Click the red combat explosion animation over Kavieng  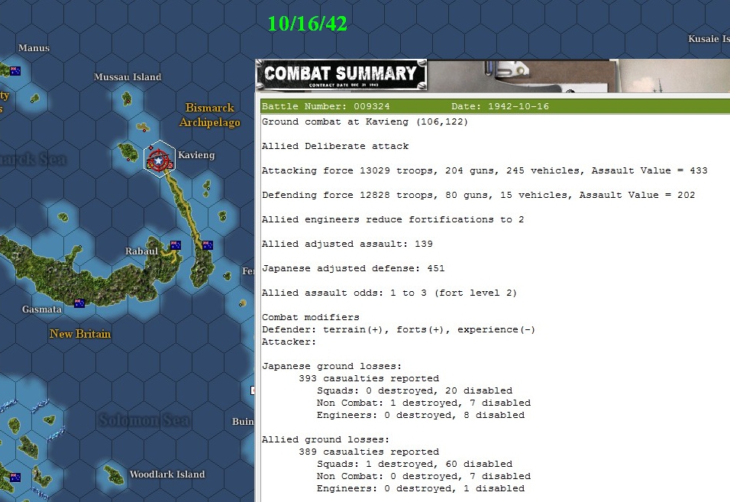(160, 158)
